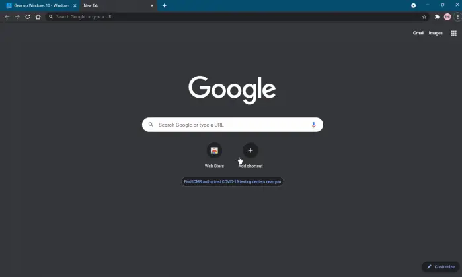Screen dimensions: 462x277
Task: Close the New Tab tab
Action: click(152, 5)
